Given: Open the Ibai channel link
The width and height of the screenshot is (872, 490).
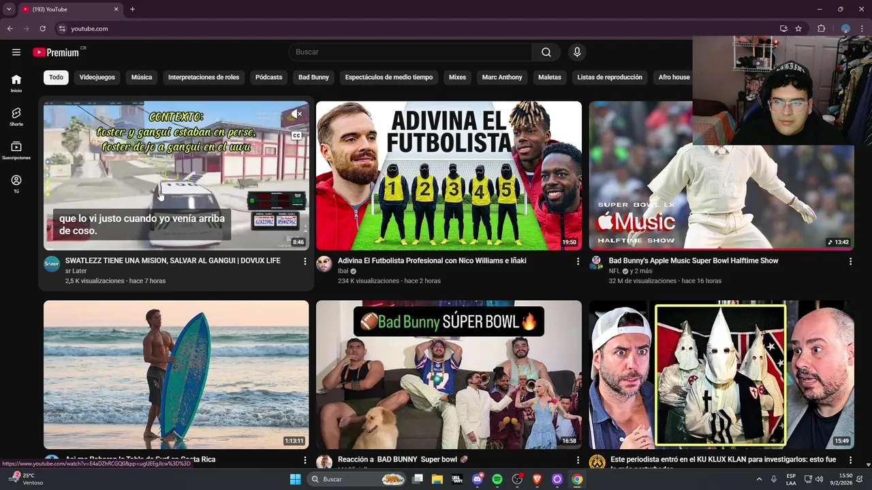Looking at the screenshot, I should 343,271.
